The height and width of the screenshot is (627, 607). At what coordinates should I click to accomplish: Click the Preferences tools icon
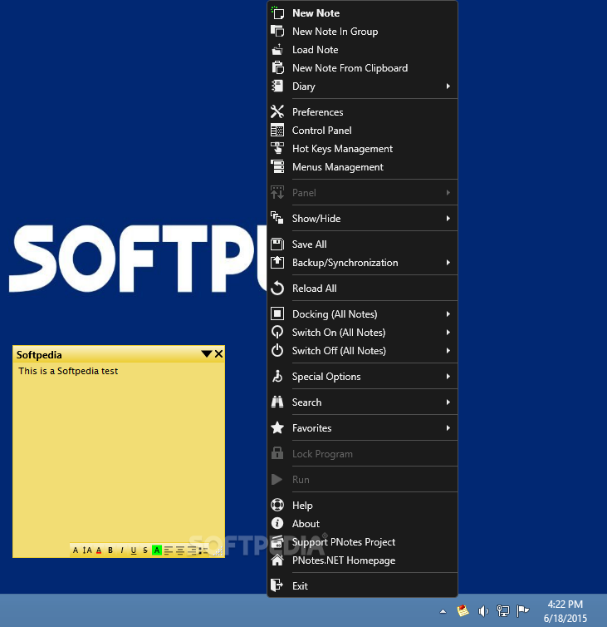pos(277,112)
